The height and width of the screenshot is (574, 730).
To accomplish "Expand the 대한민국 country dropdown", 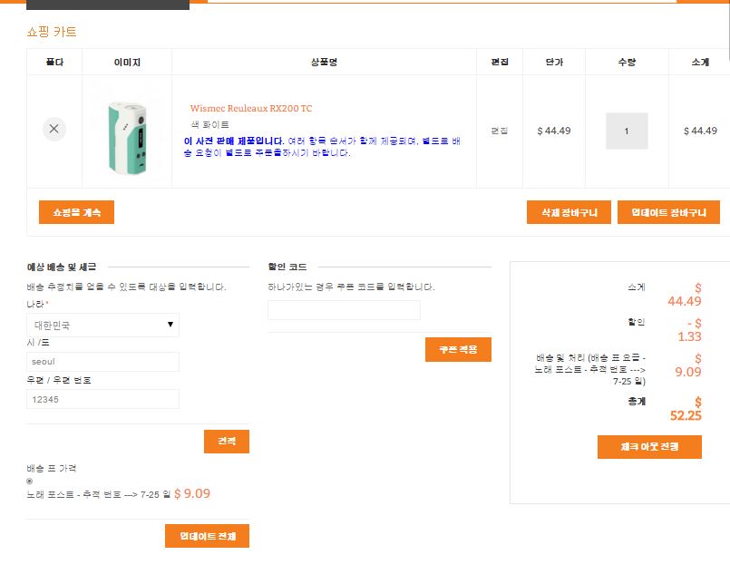I will (102, 325).
